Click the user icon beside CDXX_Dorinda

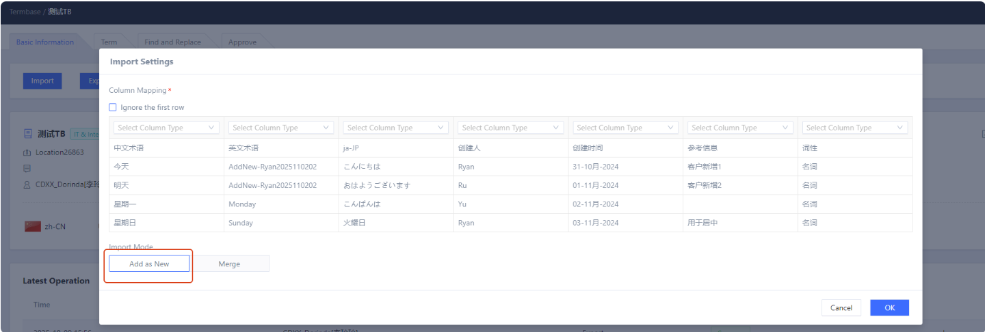coord(27,184)
